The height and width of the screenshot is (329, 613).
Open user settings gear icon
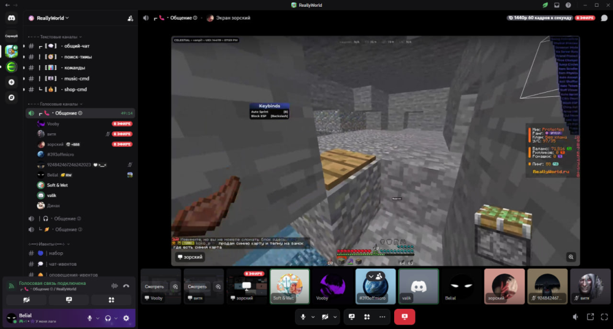pos(126,319)
